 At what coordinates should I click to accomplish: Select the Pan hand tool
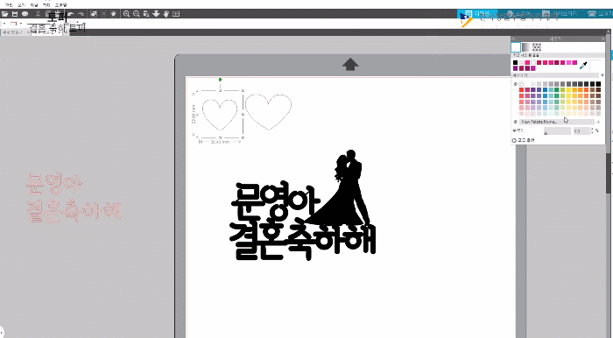pyautogui.click(x=166, y=14)
